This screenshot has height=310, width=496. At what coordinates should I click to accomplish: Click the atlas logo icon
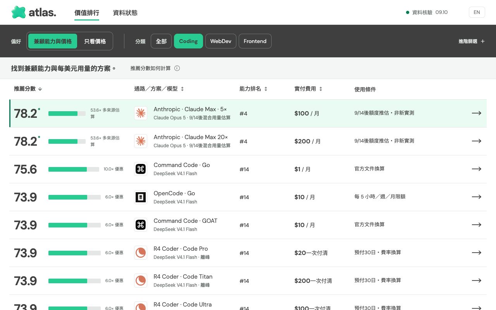19,12
